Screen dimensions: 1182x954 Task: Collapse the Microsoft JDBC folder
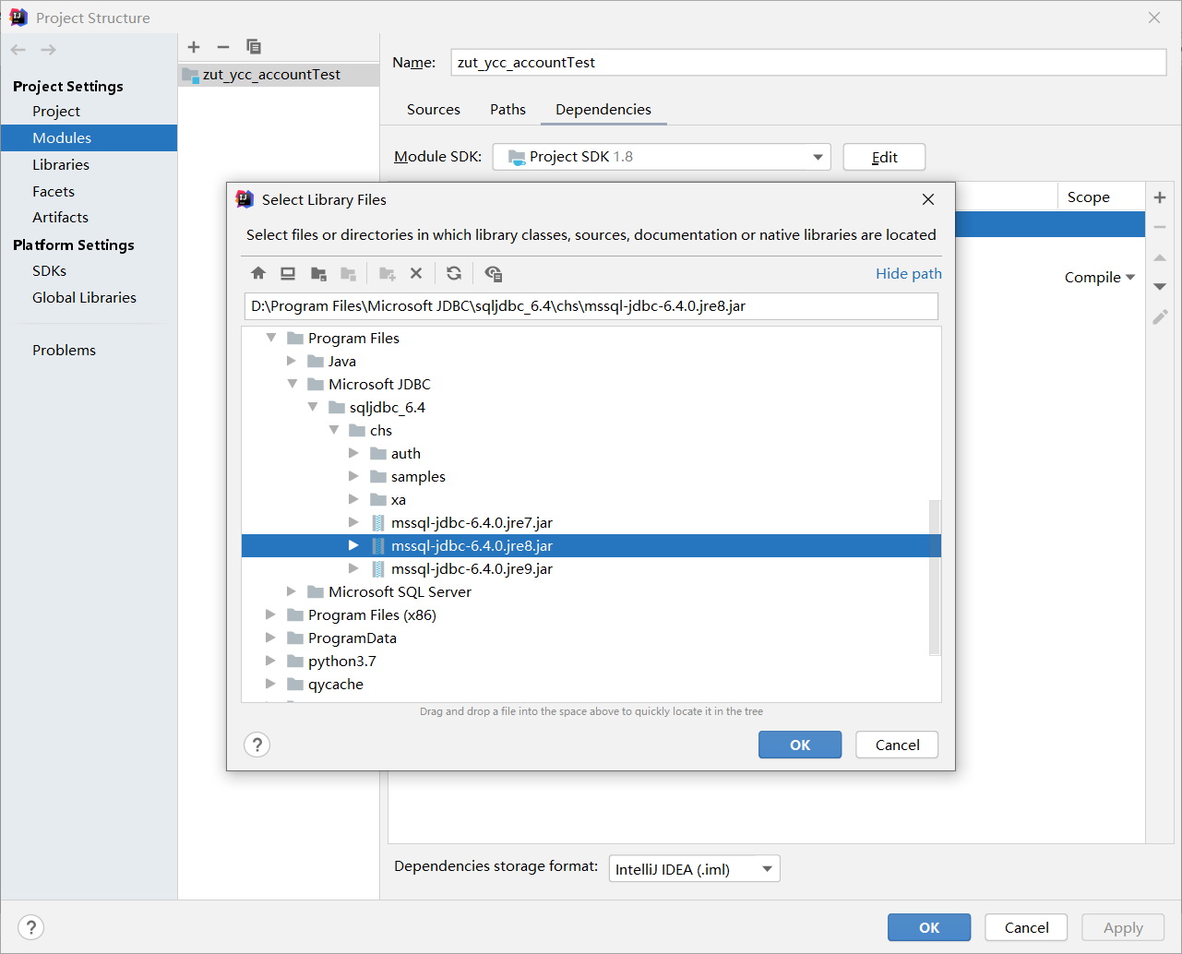coord(293,384)
